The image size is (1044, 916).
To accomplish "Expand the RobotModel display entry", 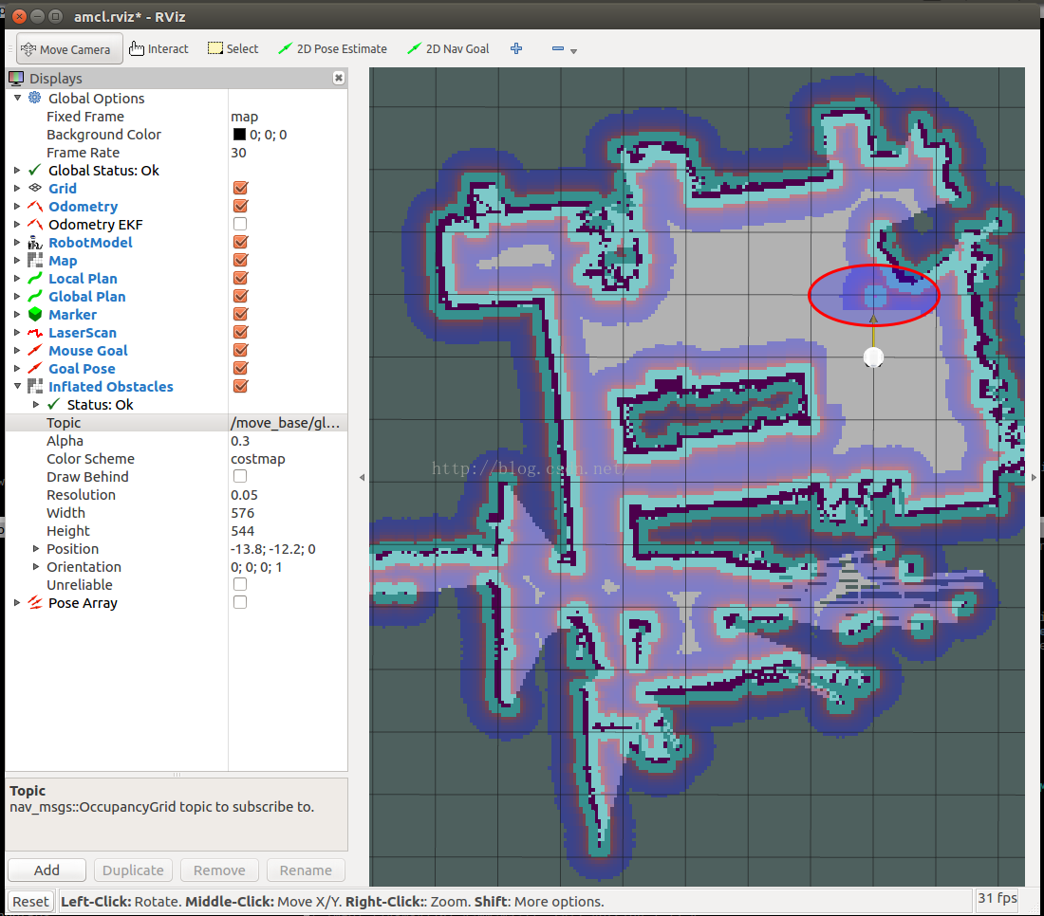I will click(17, 243).
